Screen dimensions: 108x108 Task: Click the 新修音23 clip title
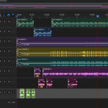[47, 69]
